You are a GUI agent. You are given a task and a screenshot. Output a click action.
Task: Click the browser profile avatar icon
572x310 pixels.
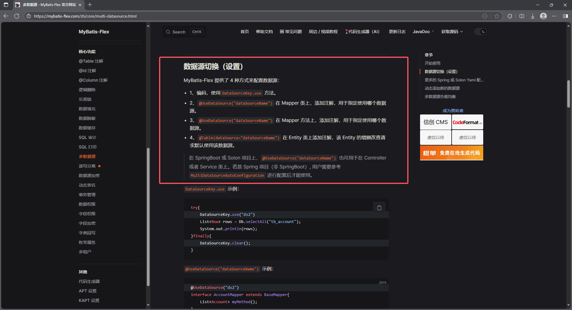pyautogui.click(x=543, y=16)
